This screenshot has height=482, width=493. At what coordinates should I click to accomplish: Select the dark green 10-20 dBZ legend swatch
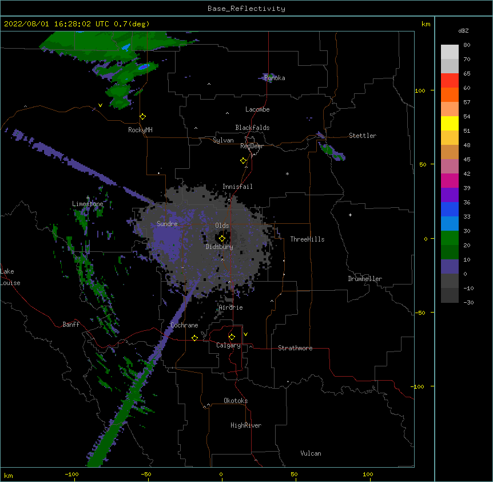click(450, 252)
